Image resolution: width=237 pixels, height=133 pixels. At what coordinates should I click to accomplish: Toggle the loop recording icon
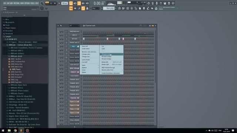coord(87,3)
